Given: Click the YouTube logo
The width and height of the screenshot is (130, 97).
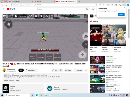Looking at the screenshot, I should (11, 9).
